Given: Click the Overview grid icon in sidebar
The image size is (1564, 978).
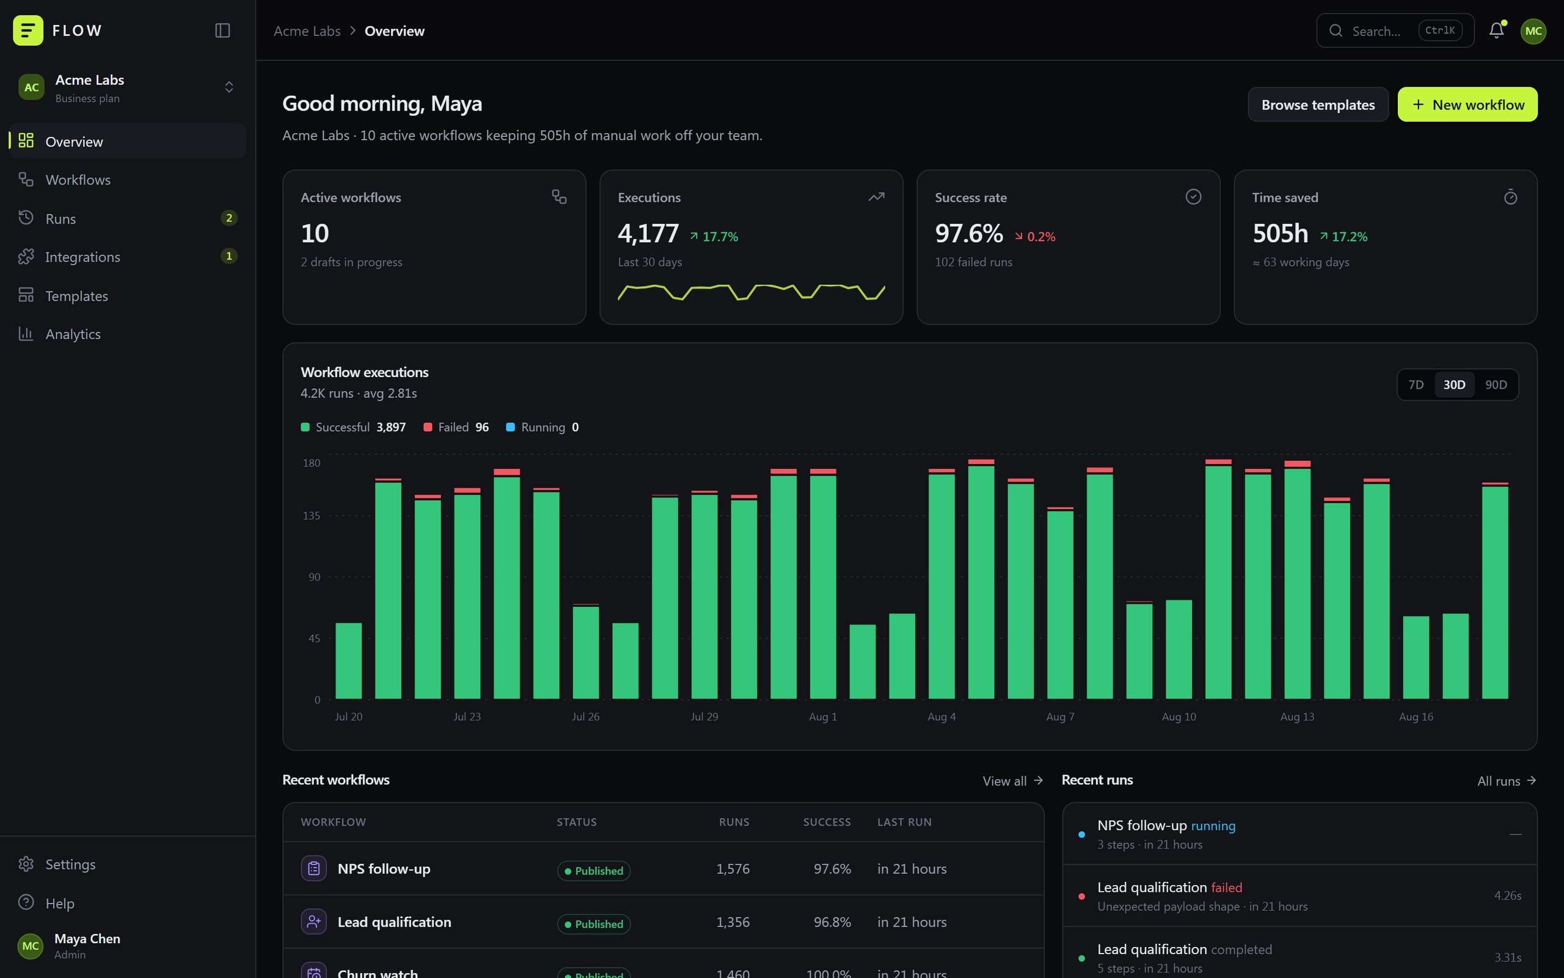Looking at the screenshot, I should (x=26, y=141).
